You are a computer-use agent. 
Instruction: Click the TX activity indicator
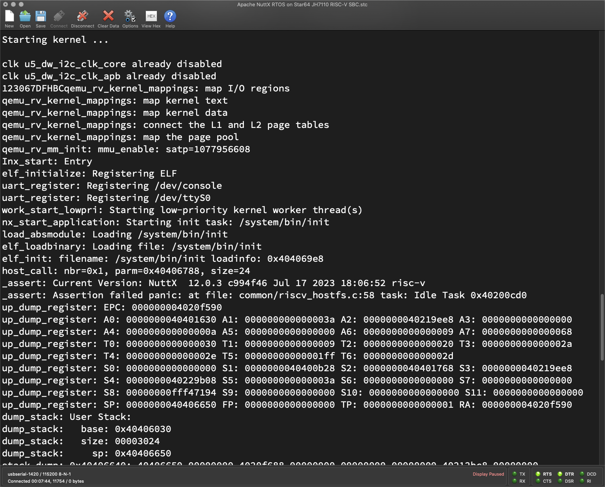[x=514, y=474]
